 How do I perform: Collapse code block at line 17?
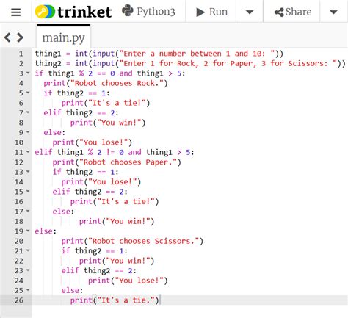(28, 211)
